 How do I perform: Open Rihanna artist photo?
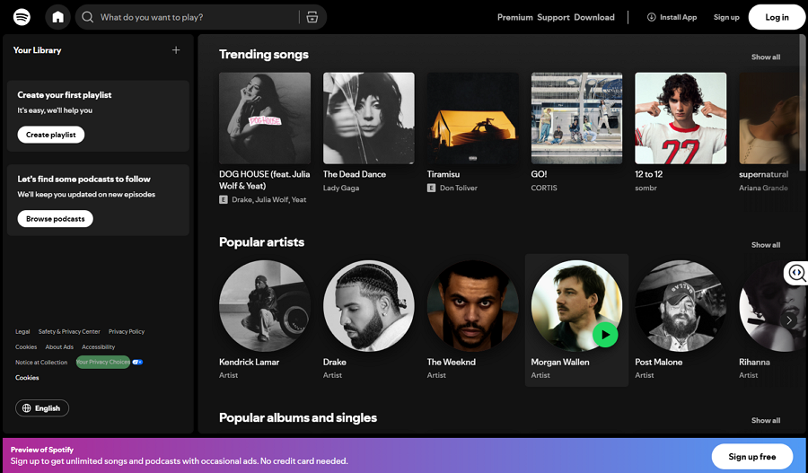click(x=768, y=305)
